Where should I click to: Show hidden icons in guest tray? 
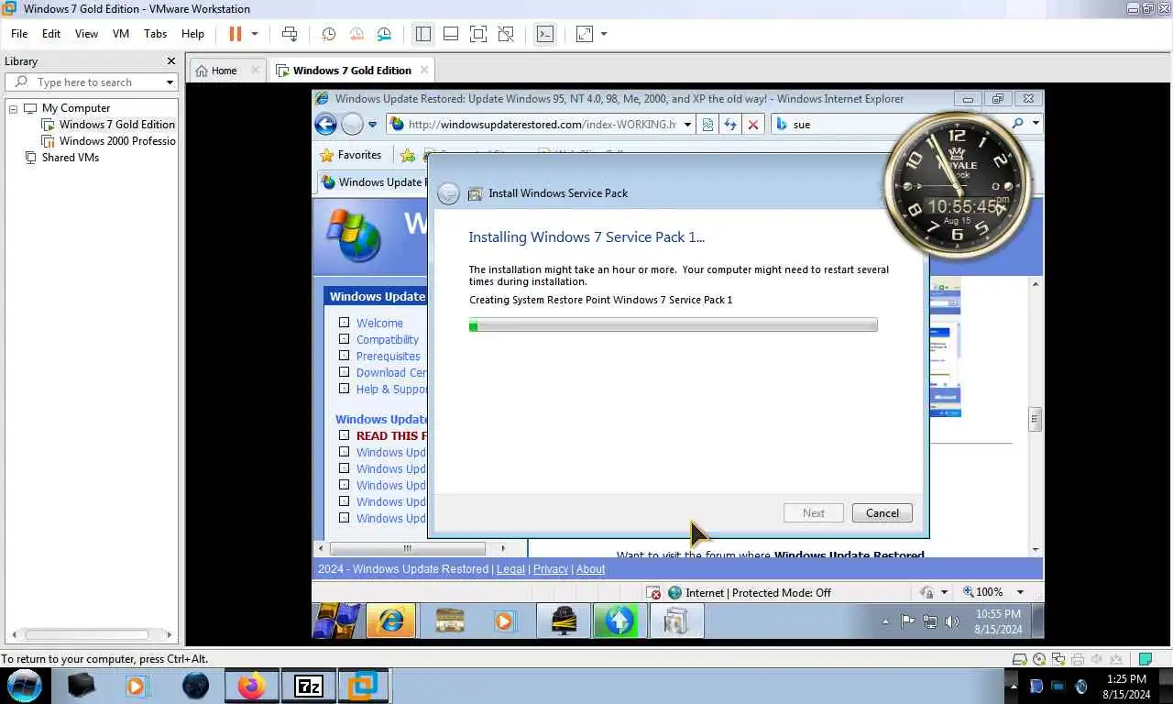885,621
